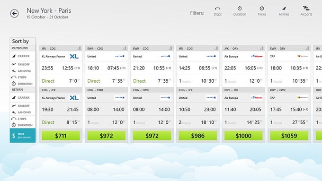
Task: Sort by outbound Landing
Action: (x=23, y=71)
